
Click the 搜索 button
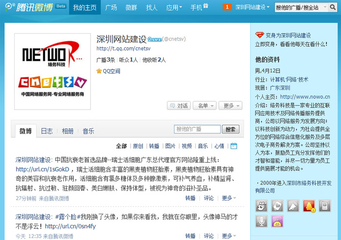230,129
